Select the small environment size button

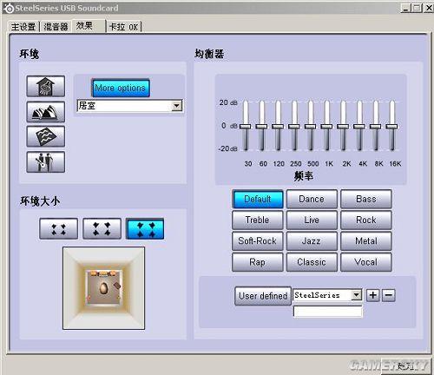click(x=59, y=229)
